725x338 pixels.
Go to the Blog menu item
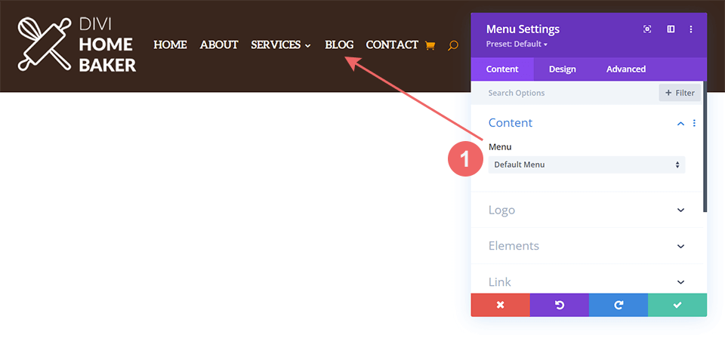click(x=339, y=45)
